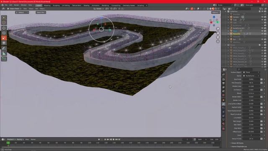The width and height of the screenshot is (268, 151).
Task: Open the Keying dropdown in the timeline
Action: [20, 139]
